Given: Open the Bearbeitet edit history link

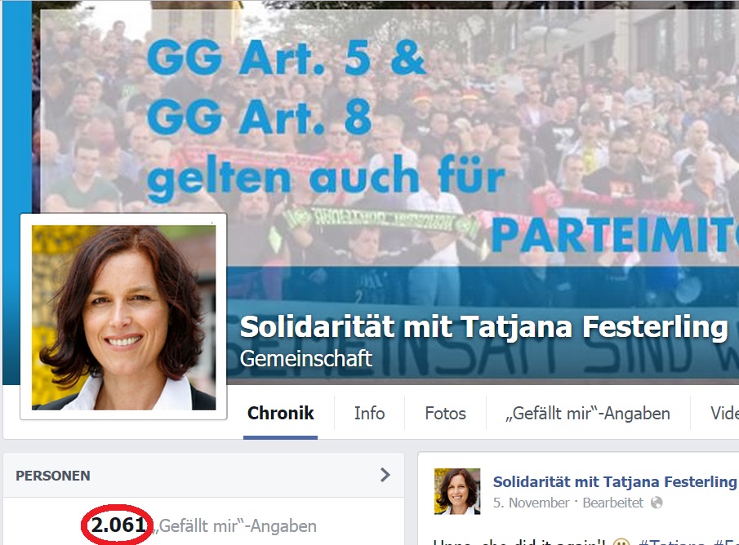Looking at the screenshot, I should pos(612,503).
